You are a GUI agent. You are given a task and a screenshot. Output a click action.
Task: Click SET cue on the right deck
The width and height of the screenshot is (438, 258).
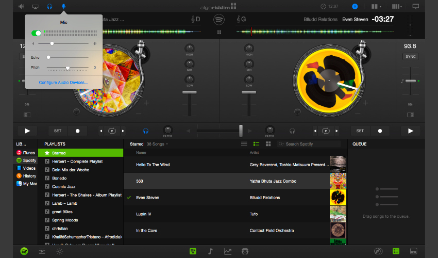pyautogui.click(x=360, y=131)
